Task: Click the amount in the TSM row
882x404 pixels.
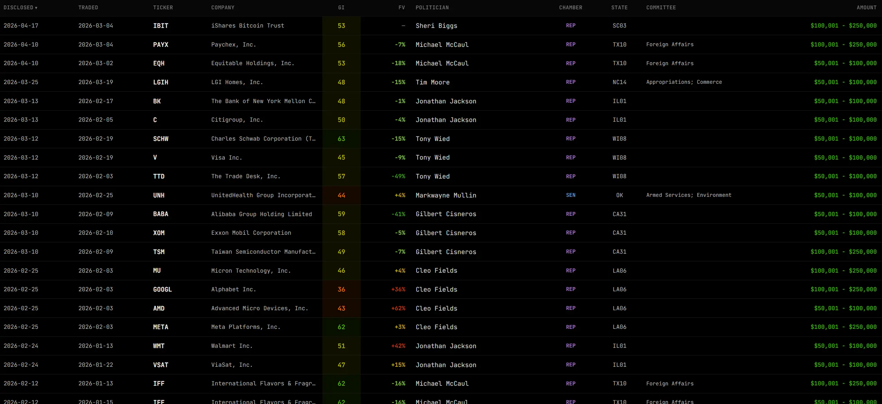Action: 844,252
